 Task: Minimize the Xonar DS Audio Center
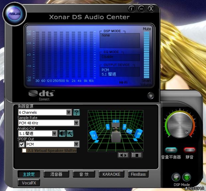pos(141,9)
